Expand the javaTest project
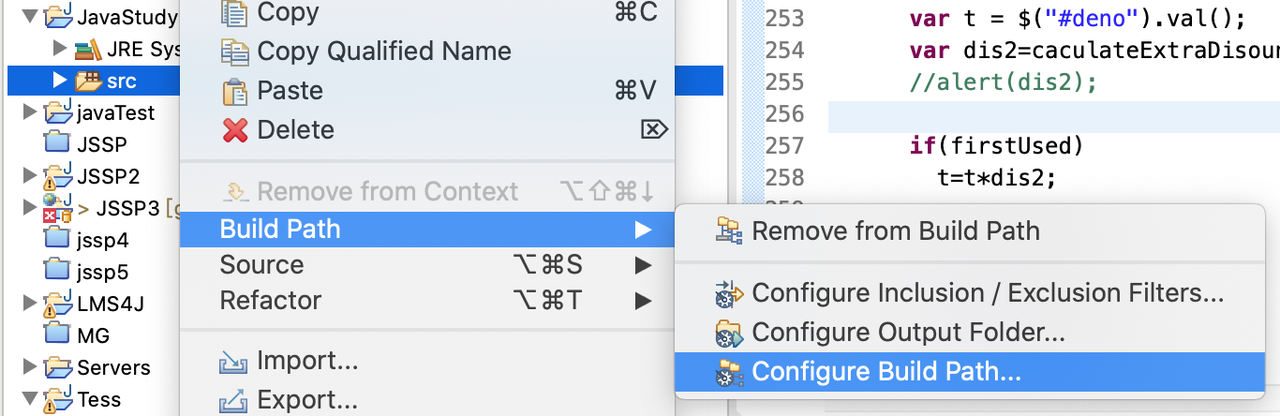This screenshot has height=416, width=1280. pyautogui.click(x=29, y=113)
